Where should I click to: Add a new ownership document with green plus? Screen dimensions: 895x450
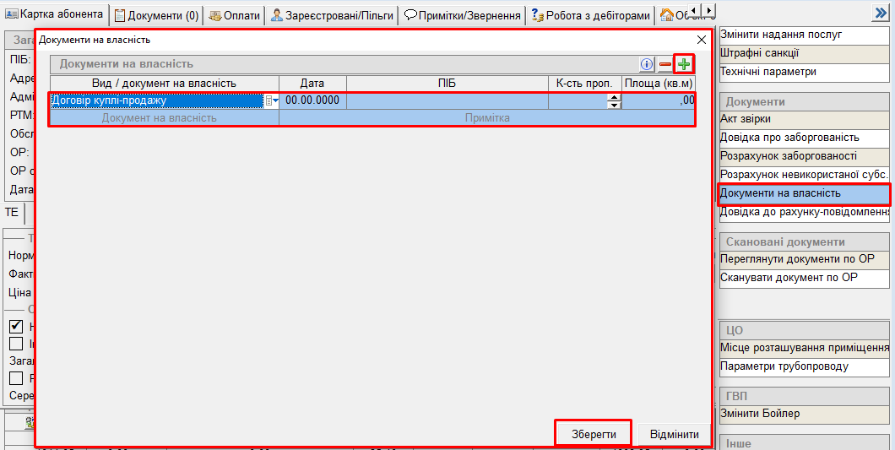coord(684,64)
